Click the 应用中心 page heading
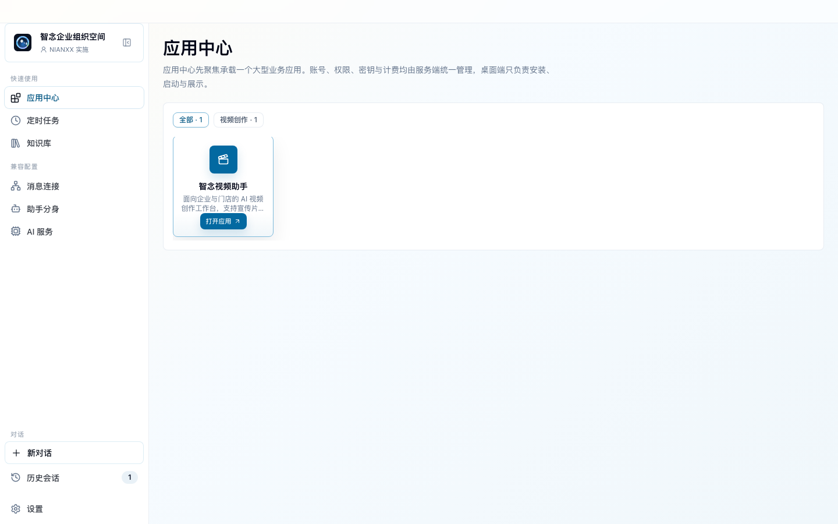 coord(198,48)
